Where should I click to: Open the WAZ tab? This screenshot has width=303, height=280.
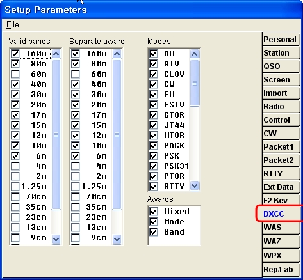point(281,242)
